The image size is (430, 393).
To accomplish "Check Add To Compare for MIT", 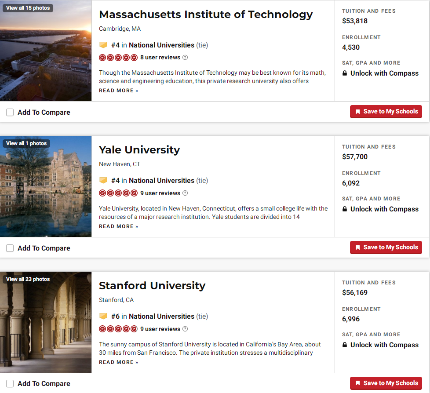I will pyautogui.click(x=10, y=113).
